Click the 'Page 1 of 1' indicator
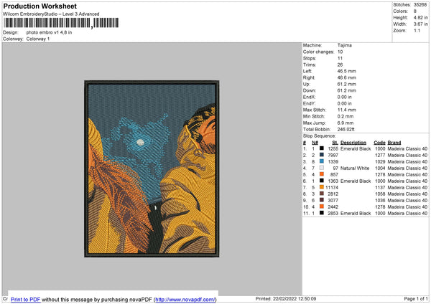 [x=416, y=298]
